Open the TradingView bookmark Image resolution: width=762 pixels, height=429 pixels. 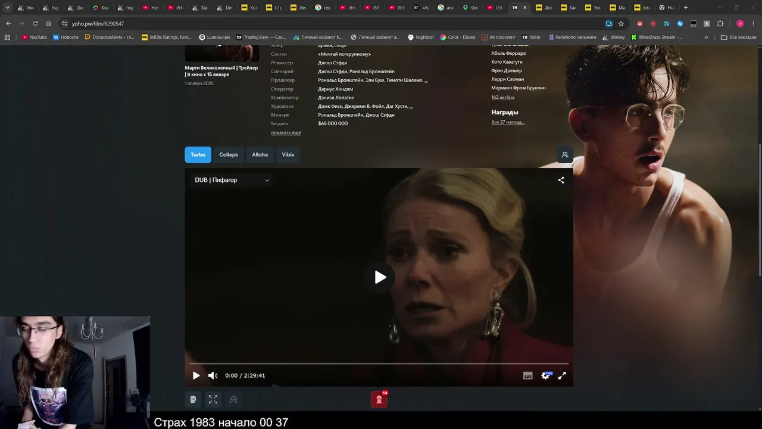[x=261, y=37]
